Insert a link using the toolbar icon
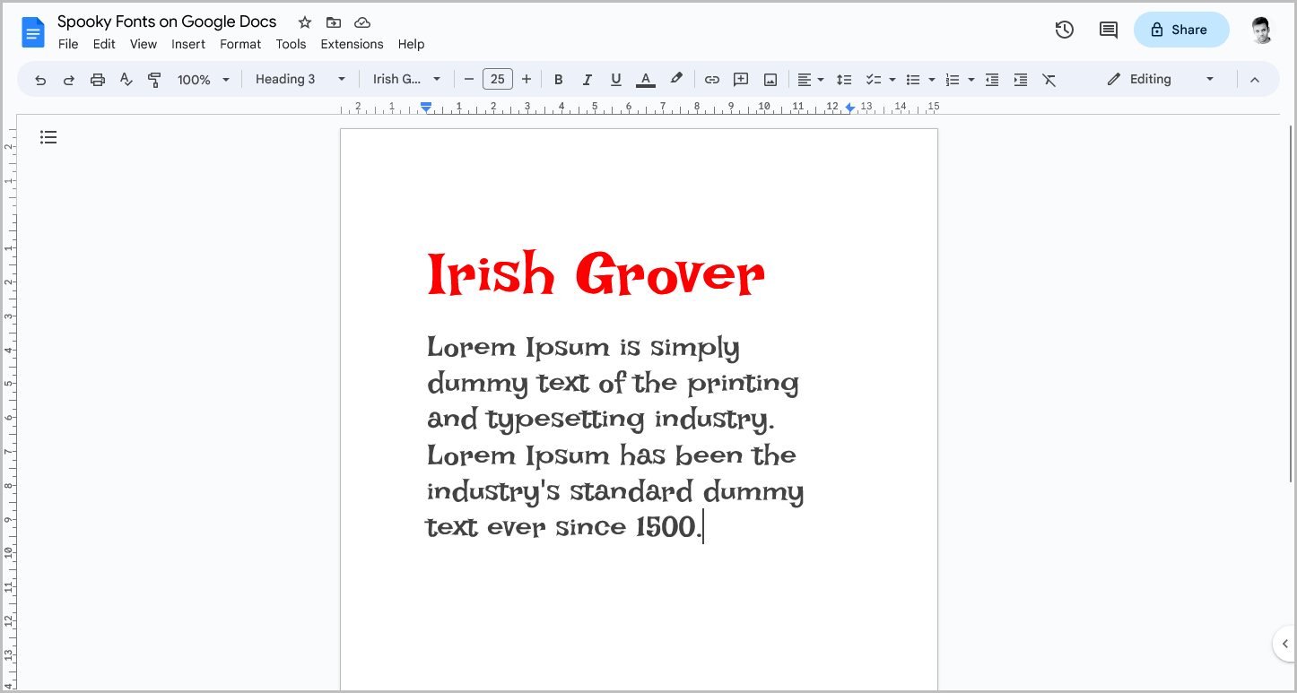Viewport: 1297px width, 693px height. (711, 79)
